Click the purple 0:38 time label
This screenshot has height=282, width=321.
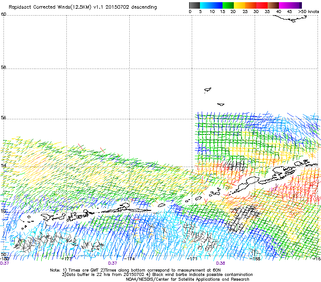[x=220, y=263]
